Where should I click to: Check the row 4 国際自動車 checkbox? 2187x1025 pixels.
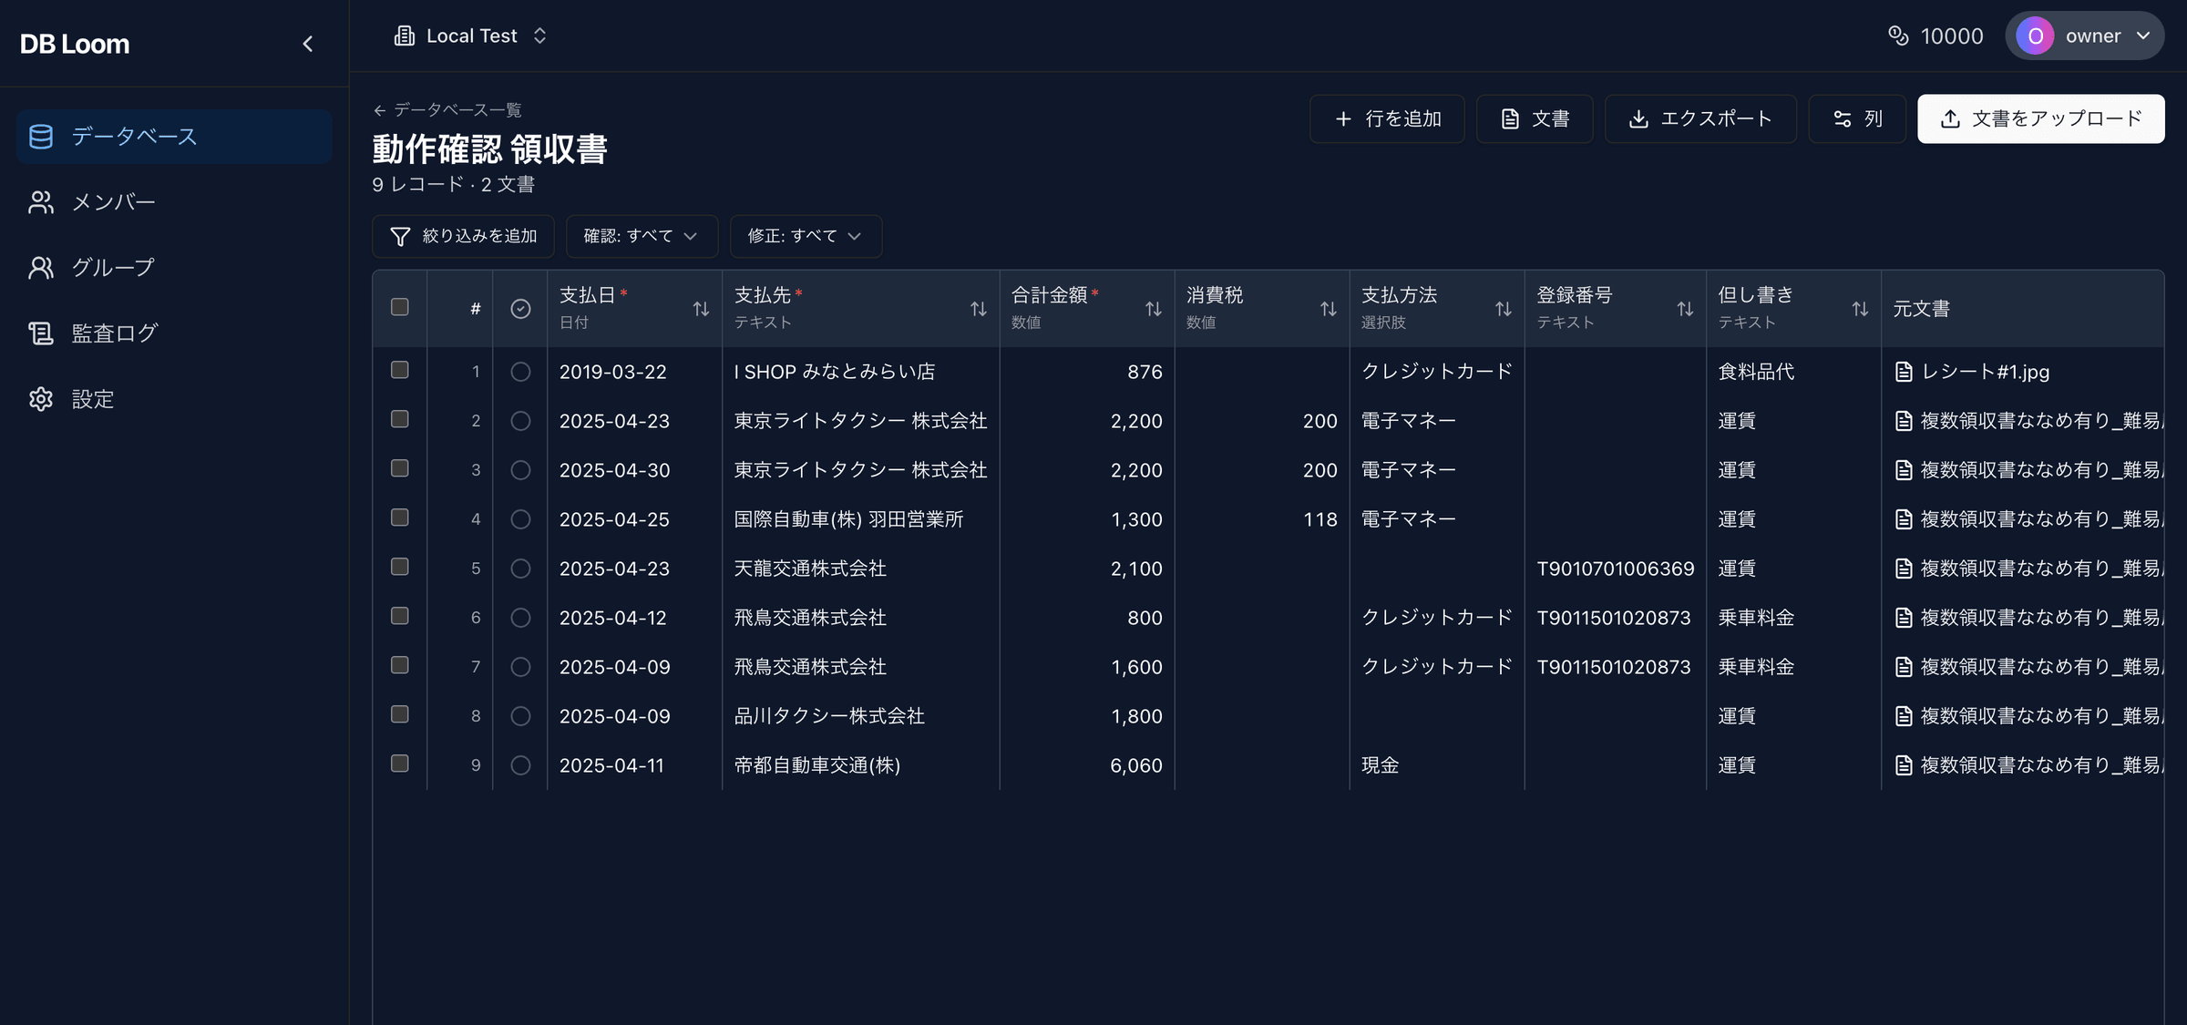click(x=399, y=518)
